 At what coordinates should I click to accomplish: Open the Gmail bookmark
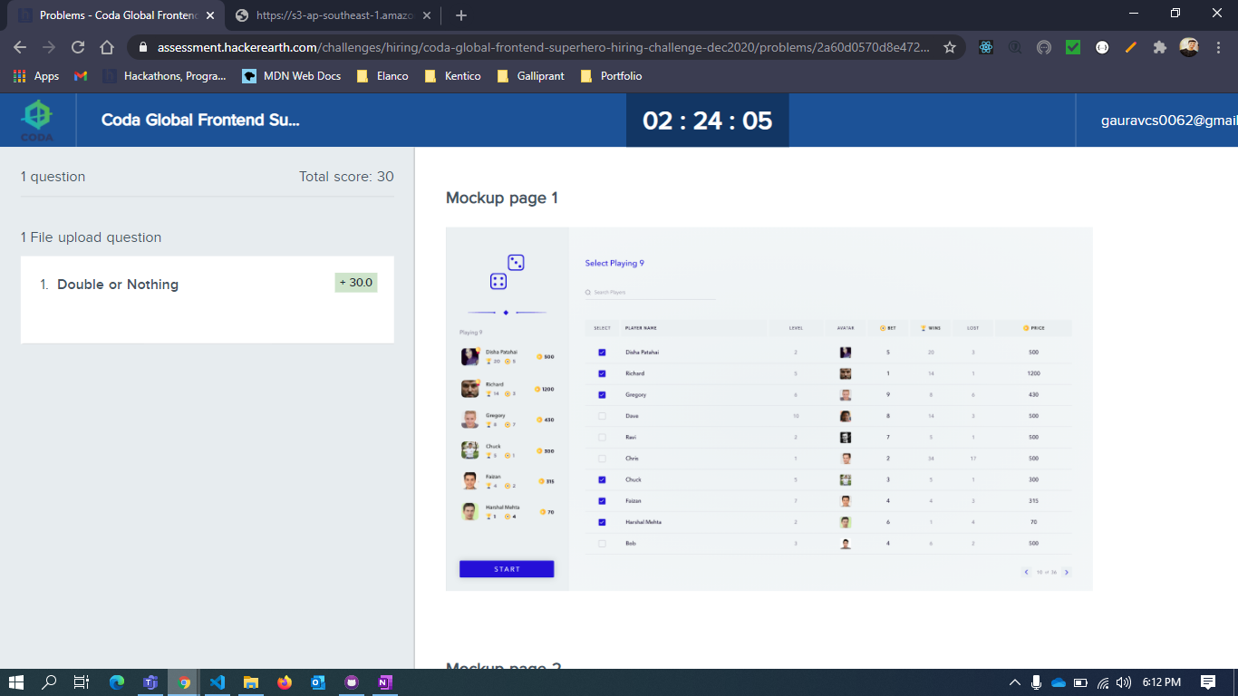point(81,76)
